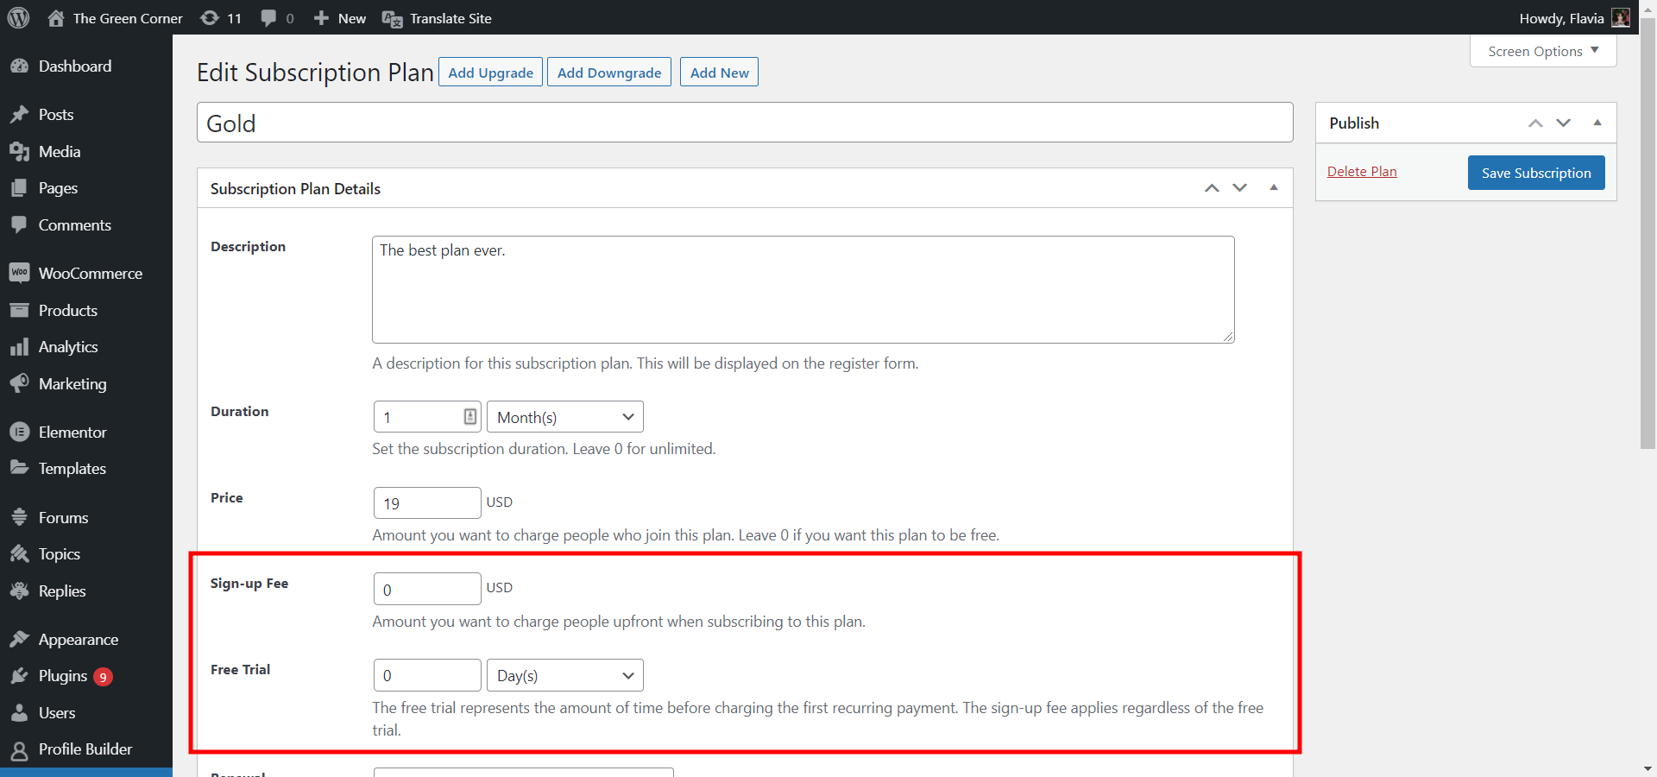Click the Free Trial number field
The width and height of the screenshot is (1657, 777).
pyautogui.click(x=427, y=675)
